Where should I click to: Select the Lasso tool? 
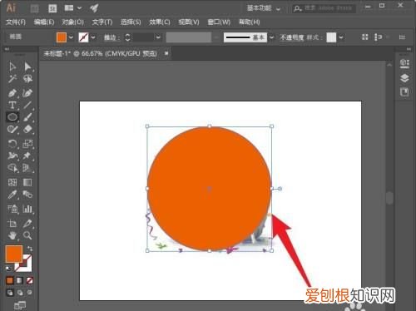(x=27, y=79)
